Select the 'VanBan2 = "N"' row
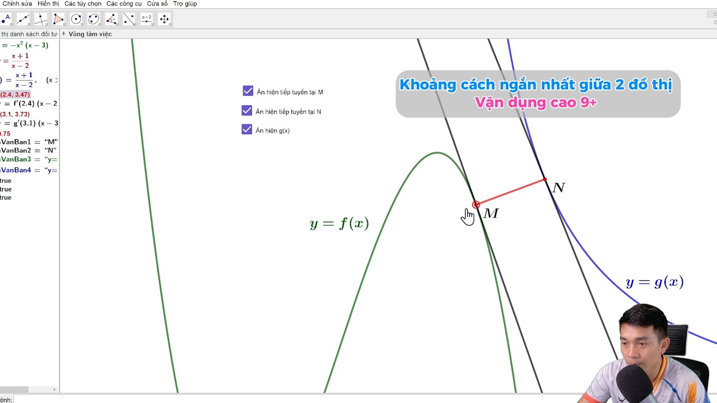717x403 pixels. coord(29,150)
